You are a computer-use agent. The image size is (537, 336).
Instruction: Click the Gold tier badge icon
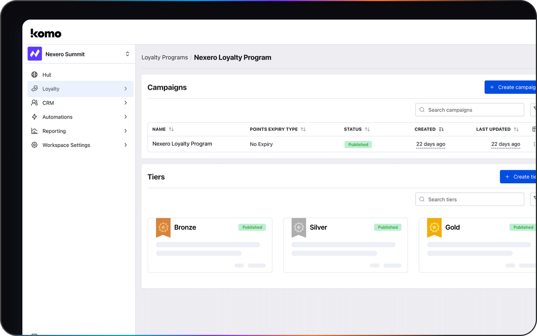point(434,227)
